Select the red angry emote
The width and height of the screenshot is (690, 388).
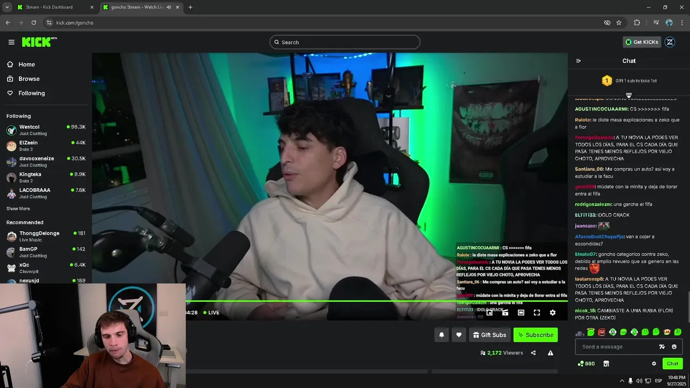pos(602,332)
